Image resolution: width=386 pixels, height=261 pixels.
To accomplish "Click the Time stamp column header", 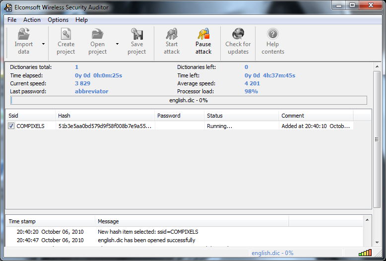I will tap(51, 221).
